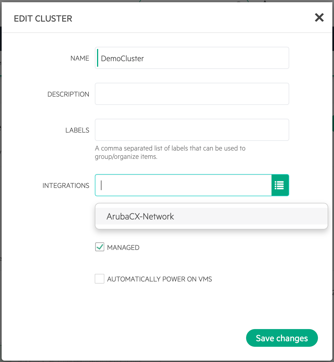The width and height of the screenshot is (334, 362).
Task: Enable Automatically Power On VMs checkbox
Action: (x=100, y=279)
